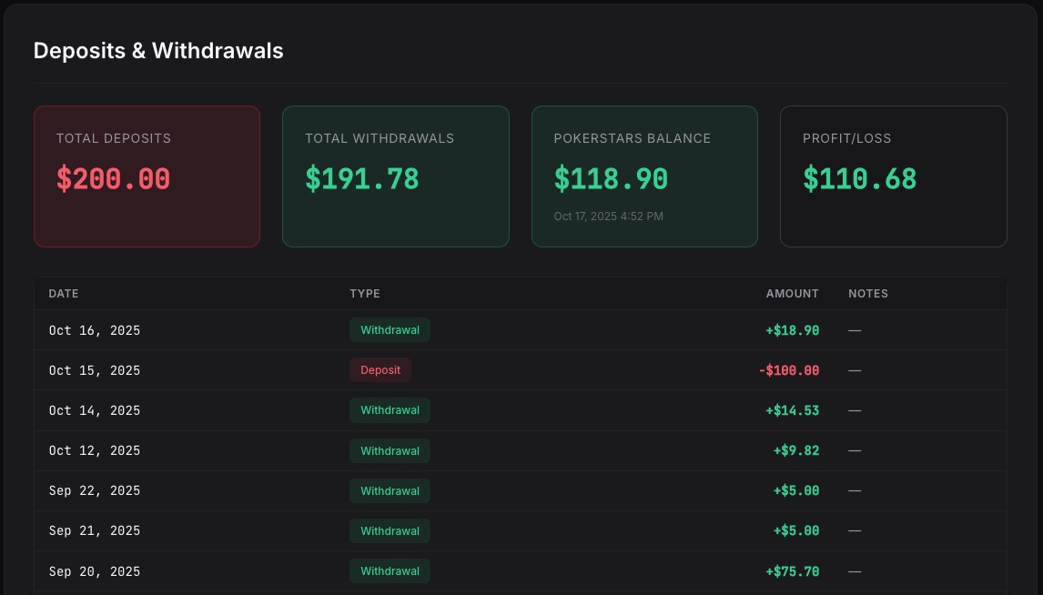Image resolution: width=1043 pixels, height=595 pixels.
Task: Click the Deposit badge on Oct 15 row
Action: click(380, 370)
